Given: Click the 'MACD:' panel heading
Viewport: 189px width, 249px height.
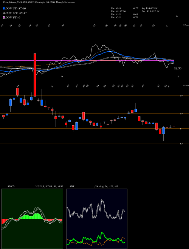Looking at the screenshot, I should [x=11, y=186].
